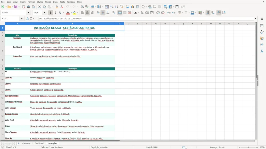Click the formula input line
This screenshot has width=266, height=149.
[x=146, y=19]
